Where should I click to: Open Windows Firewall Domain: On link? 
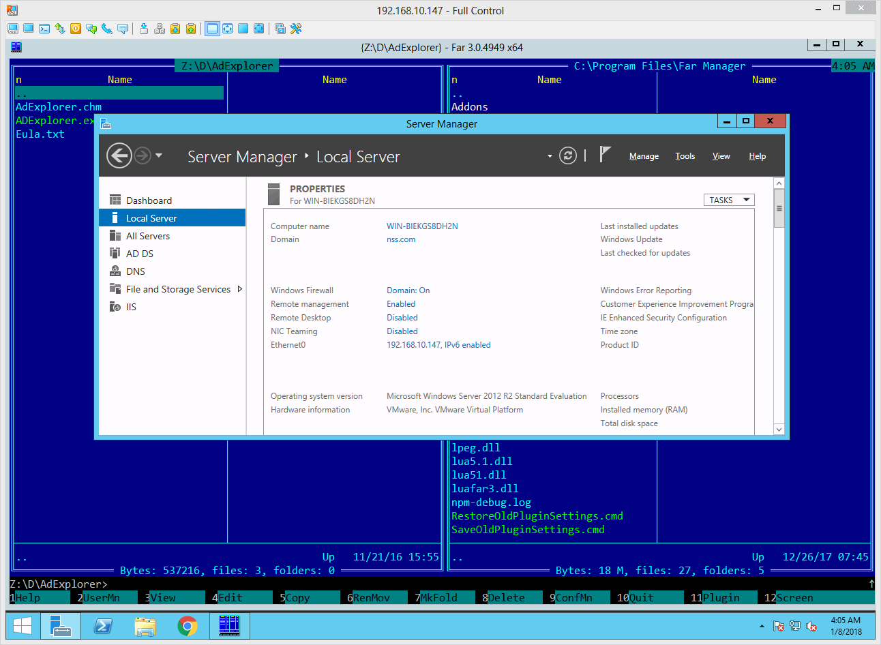pos(408,290)
